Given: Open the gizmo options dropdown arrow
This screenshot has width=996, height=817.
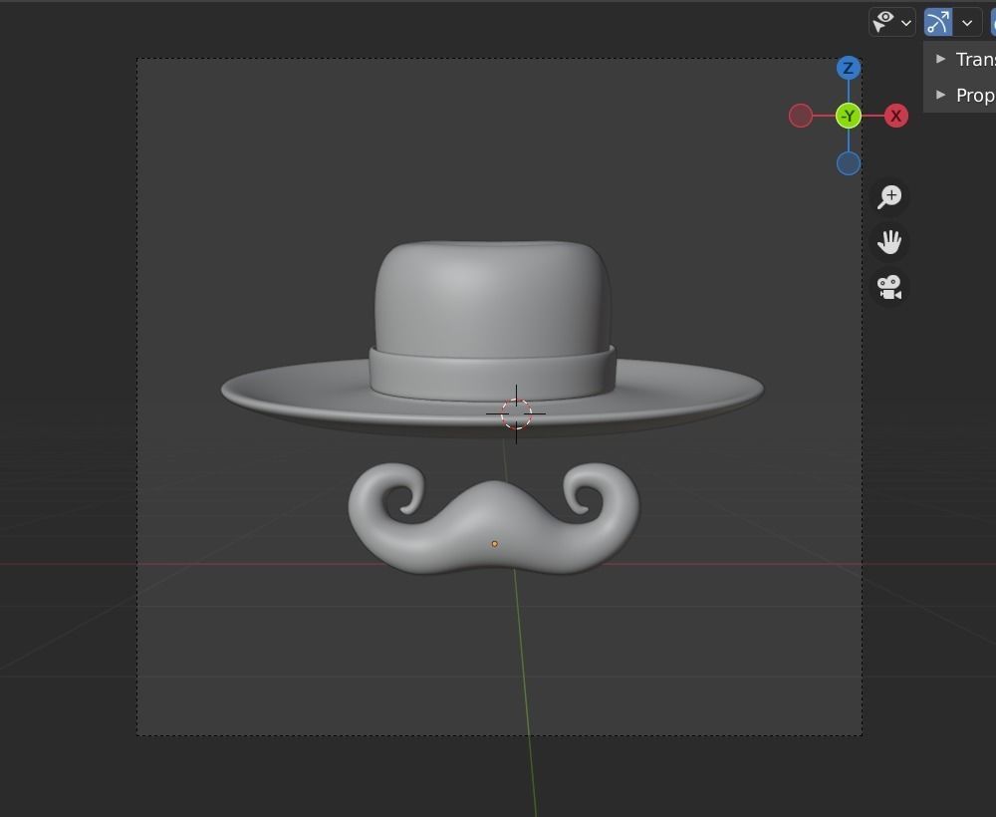Looking at the screenshot, I should (x=967, y=22).
